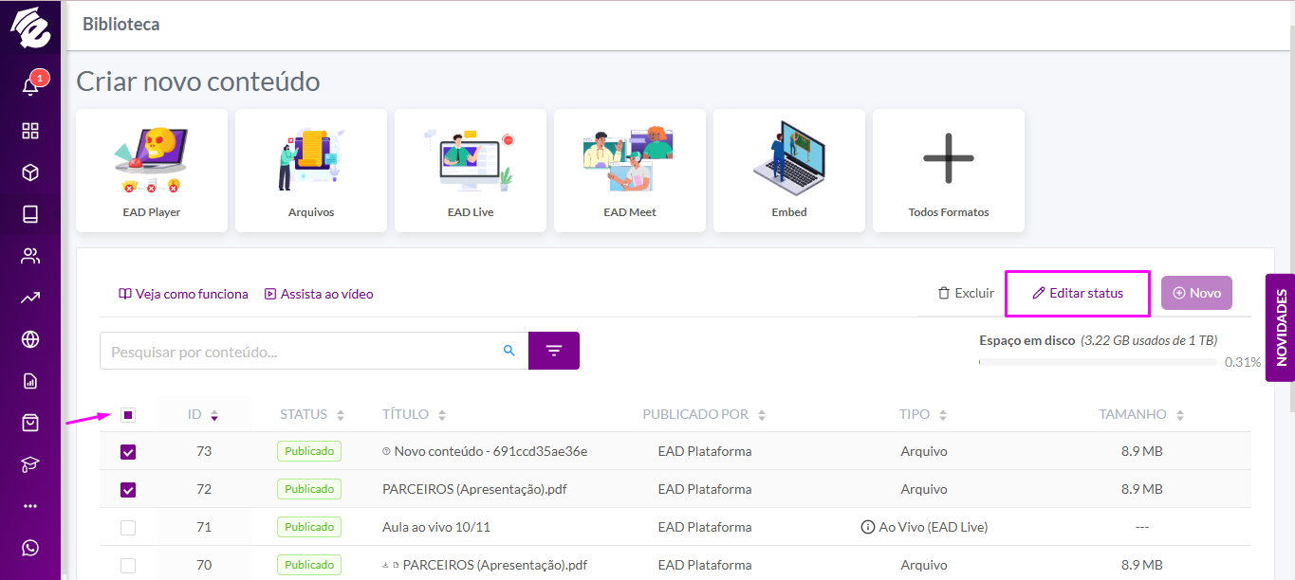Screen dimensions: 1295x580
Task: Uncheck the checkbox for row 73
Action: tap(128, 452)
